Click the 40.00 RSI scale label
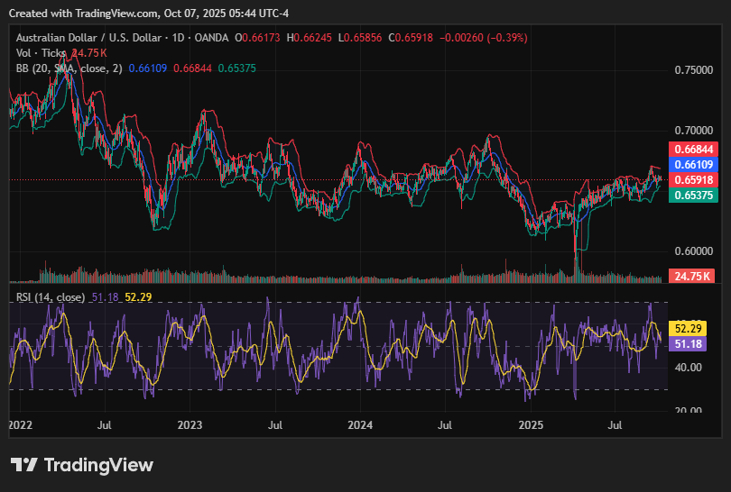This screenshot has height=492, width=731. click(689, 368)
